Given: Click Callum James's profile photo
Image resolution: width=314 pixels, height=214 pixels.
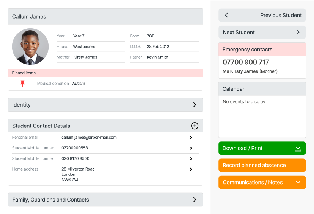Looking at the screenshot, I should point(30,47).
